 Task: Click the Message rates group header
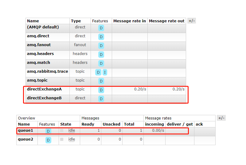coord(158,118)
